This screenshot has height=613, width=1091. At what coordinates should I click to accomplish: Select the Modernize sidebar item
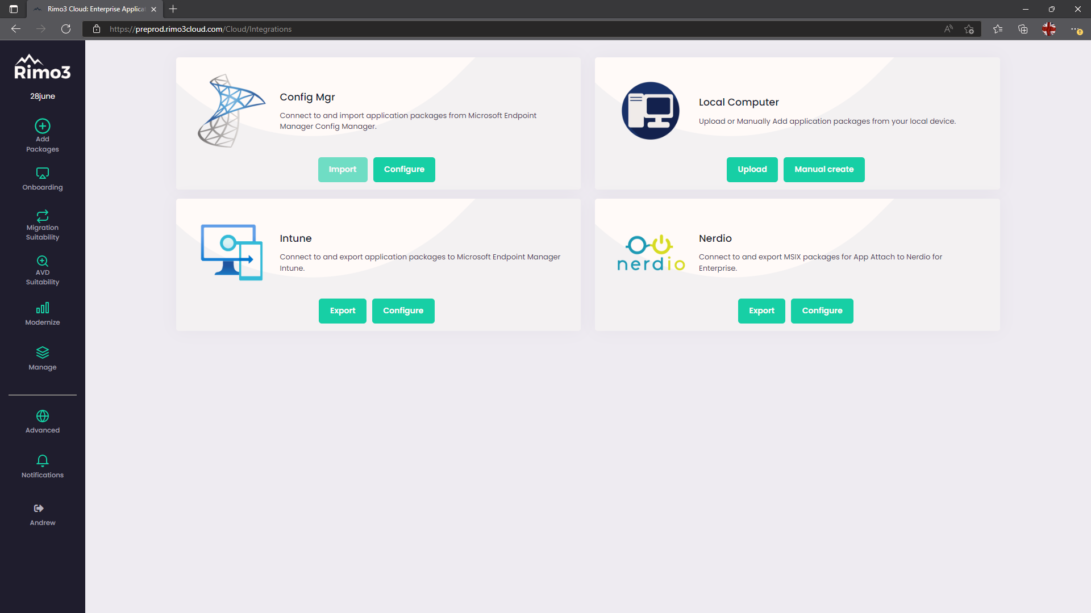43,313
